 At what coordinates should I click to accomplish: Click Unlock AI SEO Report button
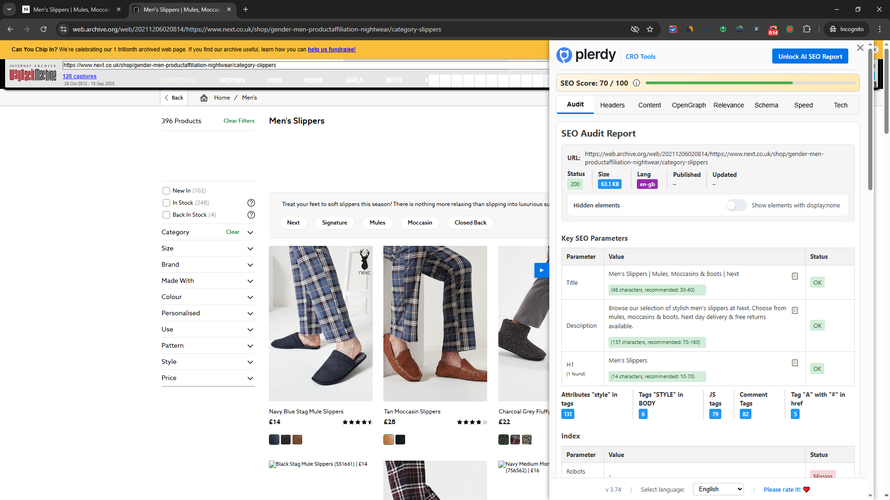coord(810,56)
